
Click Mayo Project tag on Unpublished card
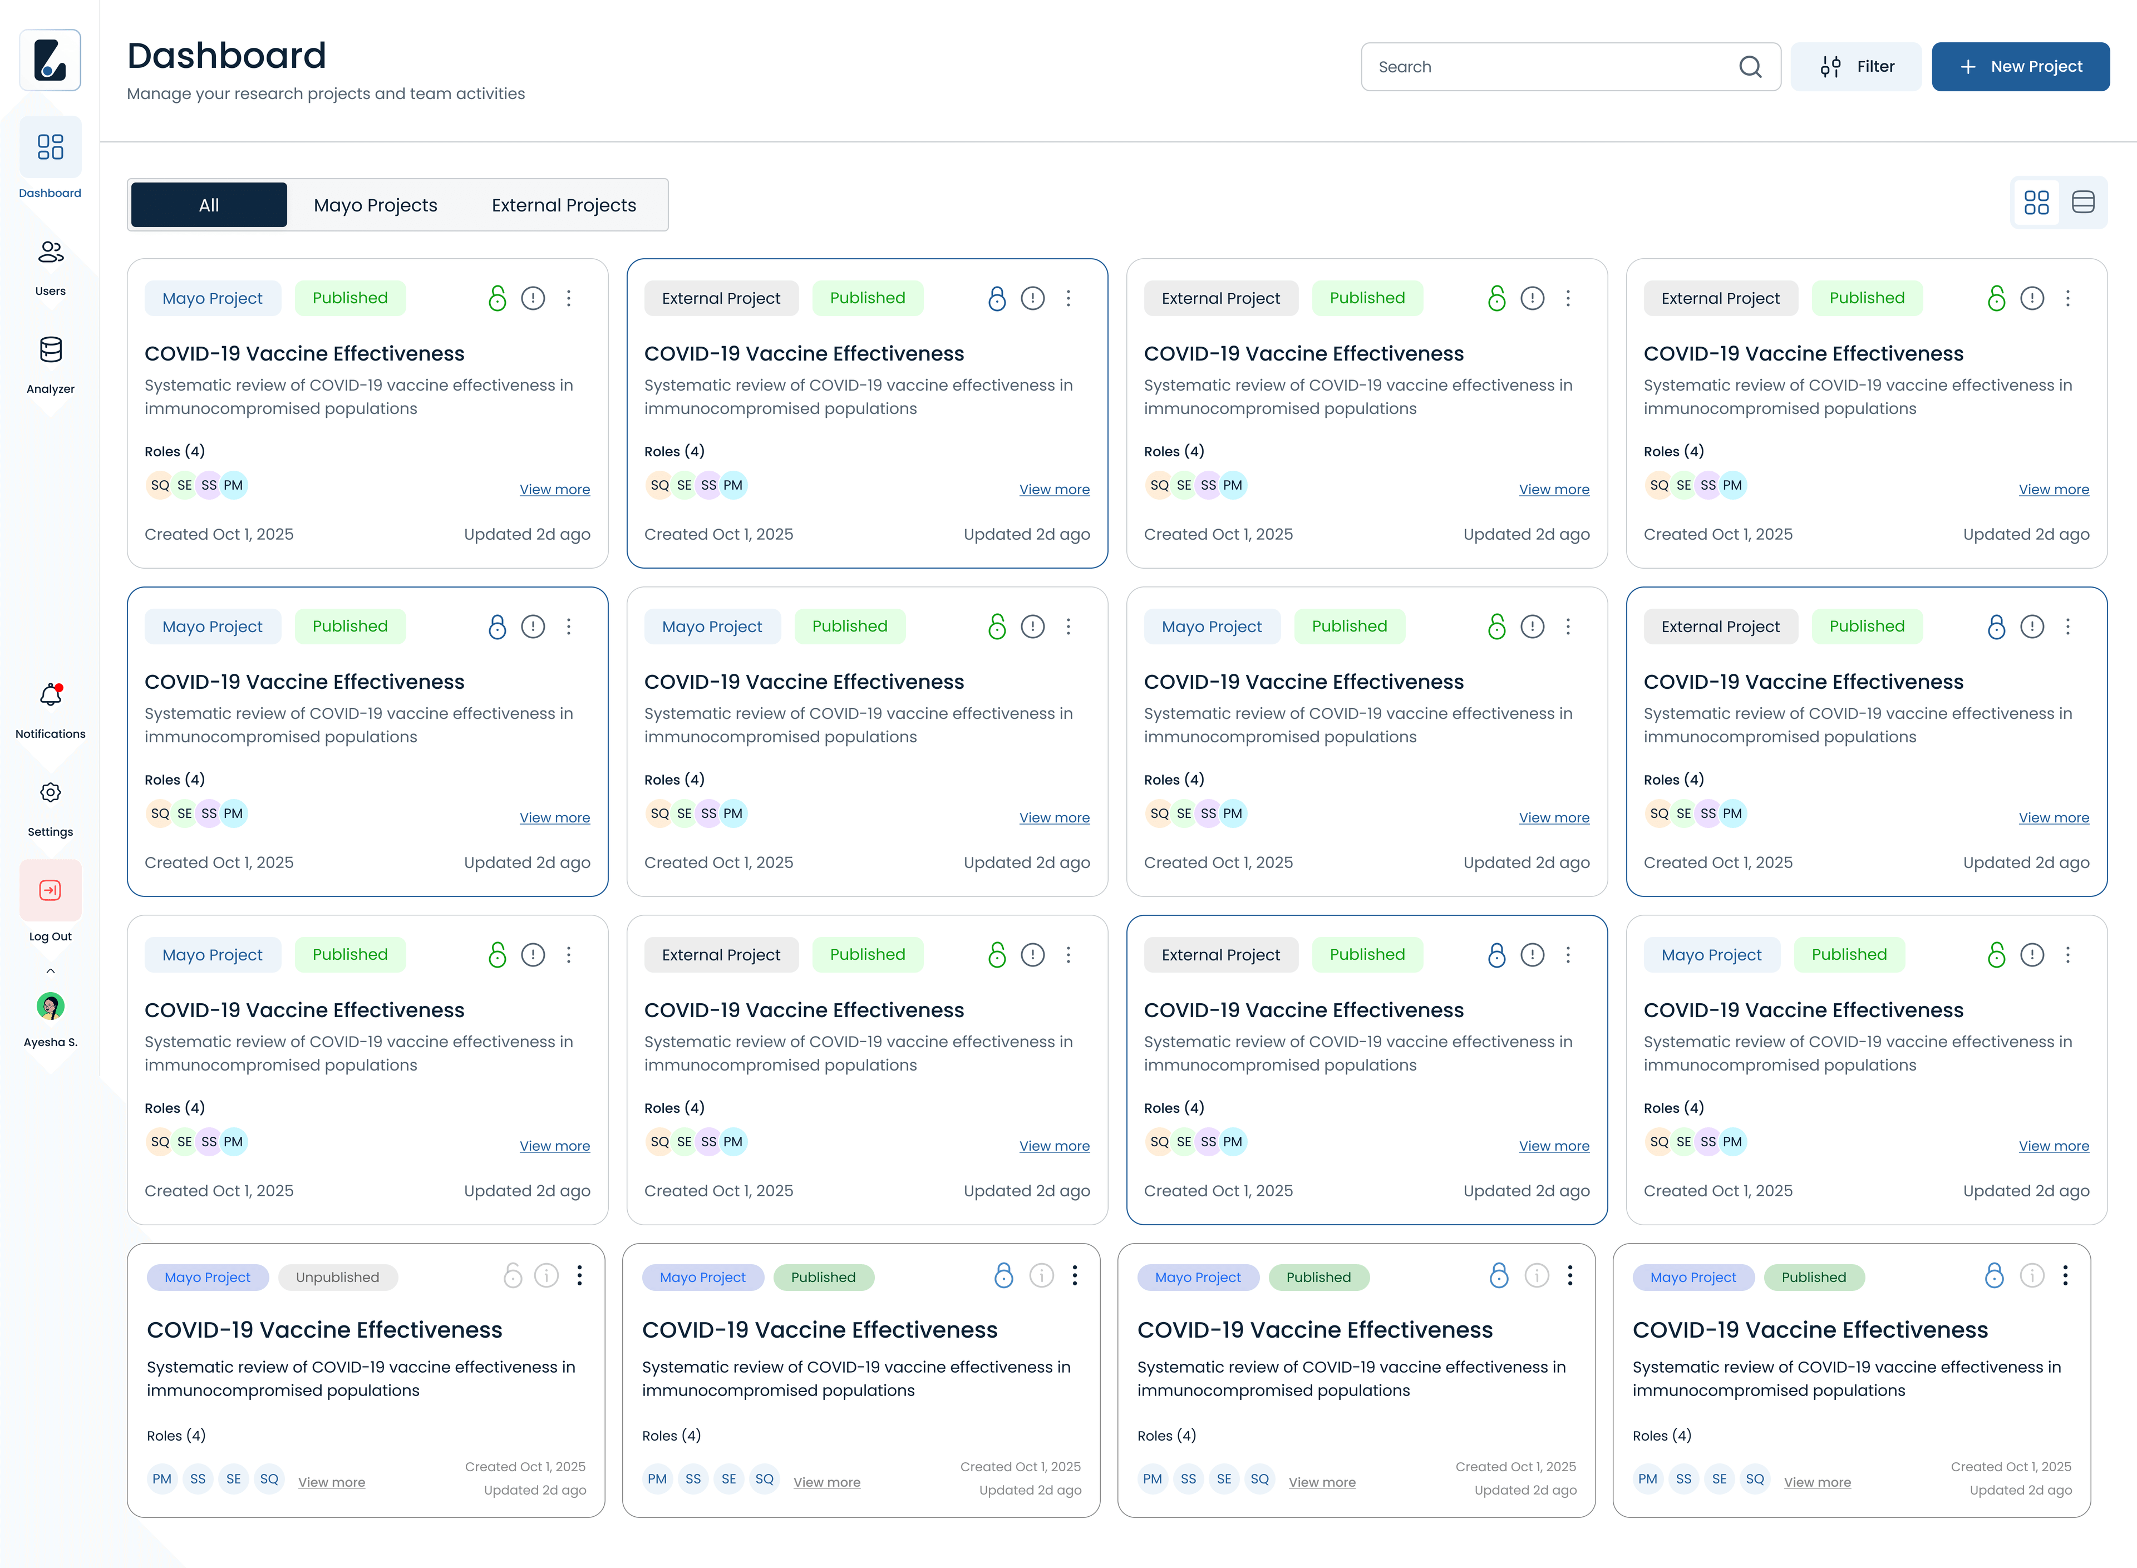207,1278
